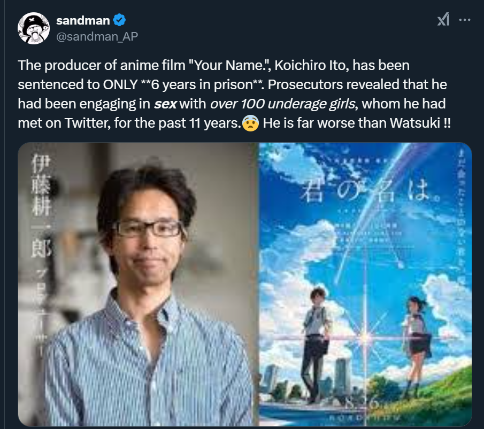This screenshot has height=429, width=484.
Task: Click the bold italic word "sex"
Action: [x=165, y=104]
